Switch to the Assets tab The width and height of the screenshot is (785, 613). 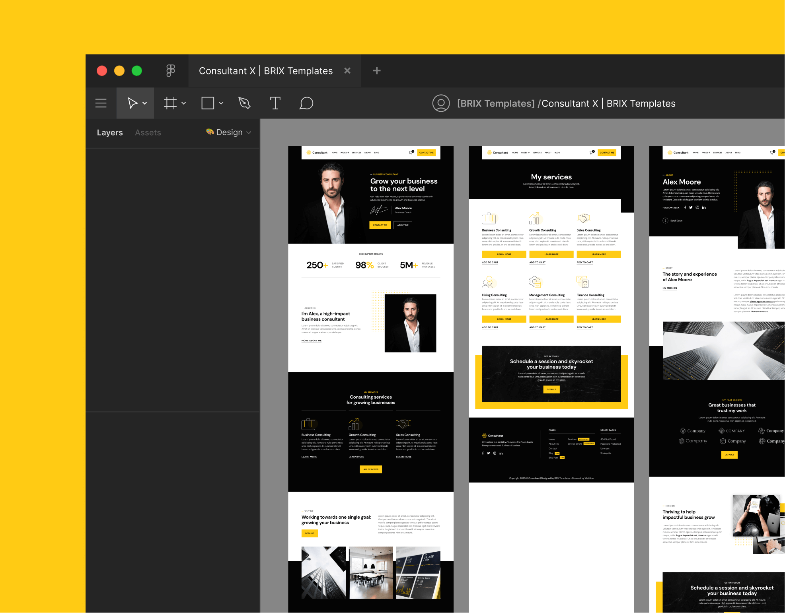148,132
